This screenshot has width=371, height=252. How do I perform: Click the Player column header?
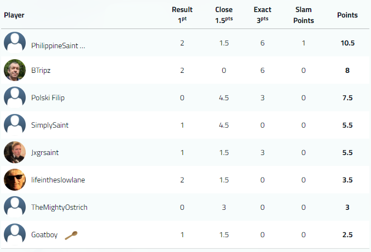14,15
